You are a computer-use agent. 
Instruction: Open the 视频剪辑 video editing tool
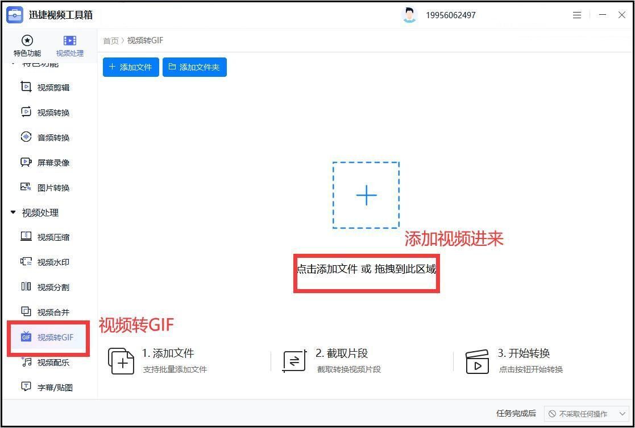coord(45,87)
